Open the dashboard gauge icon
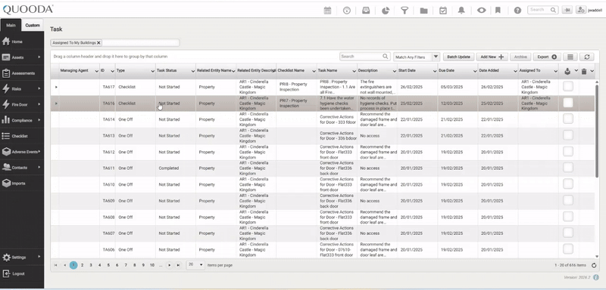 pyautogui.click(x=347, y=11)
